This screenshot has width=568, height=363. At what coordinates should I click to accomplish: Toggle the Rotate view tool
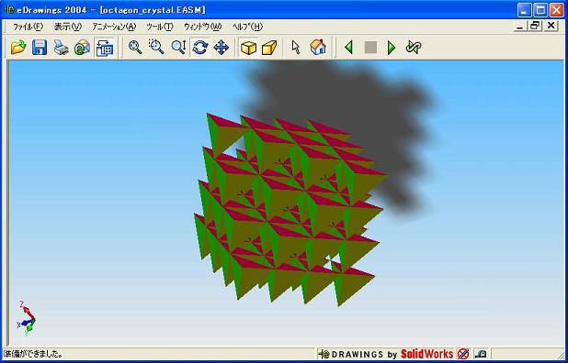[x=200, y=48]
